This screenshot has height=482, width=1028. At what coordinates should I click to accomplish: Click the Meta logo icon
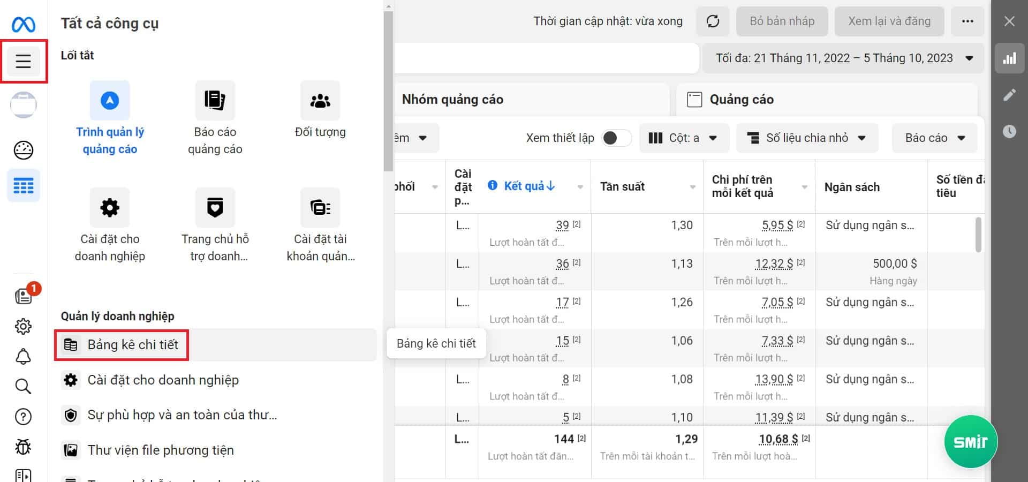[23, 24]
